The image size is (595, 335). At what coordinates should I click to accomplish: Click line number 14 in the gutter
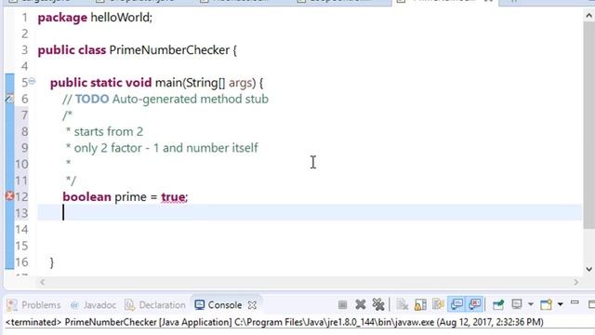(21, 230)
